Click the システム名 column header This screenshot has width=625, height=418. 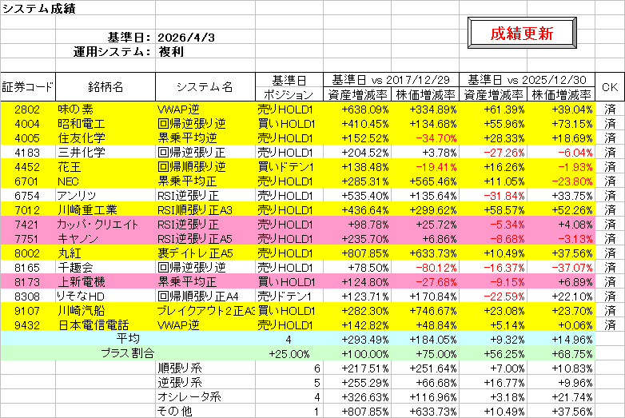pos(205,87)
